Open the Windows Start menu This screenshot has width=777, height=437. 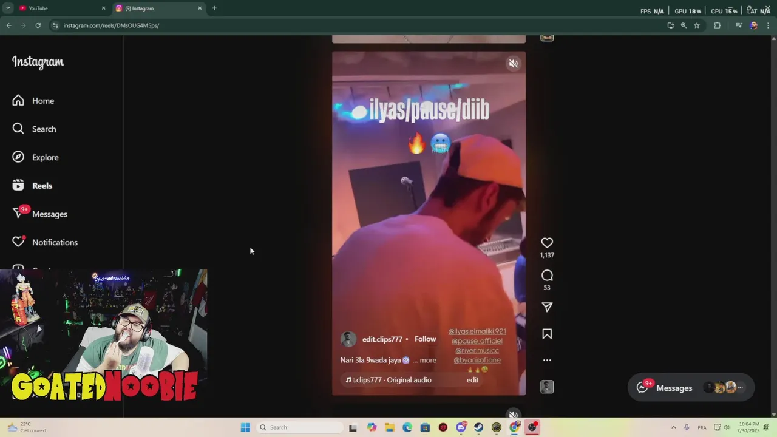pyautogui.click(x=245, y=427)
